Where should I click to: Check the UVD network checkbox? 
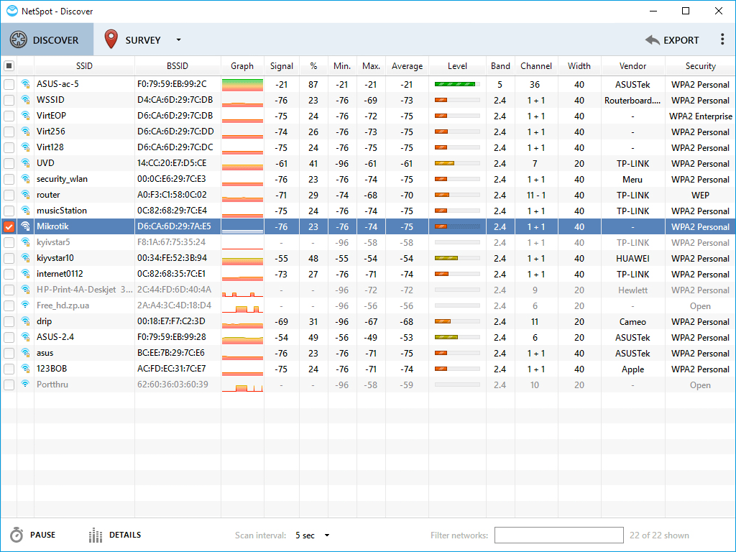point(9,163)
